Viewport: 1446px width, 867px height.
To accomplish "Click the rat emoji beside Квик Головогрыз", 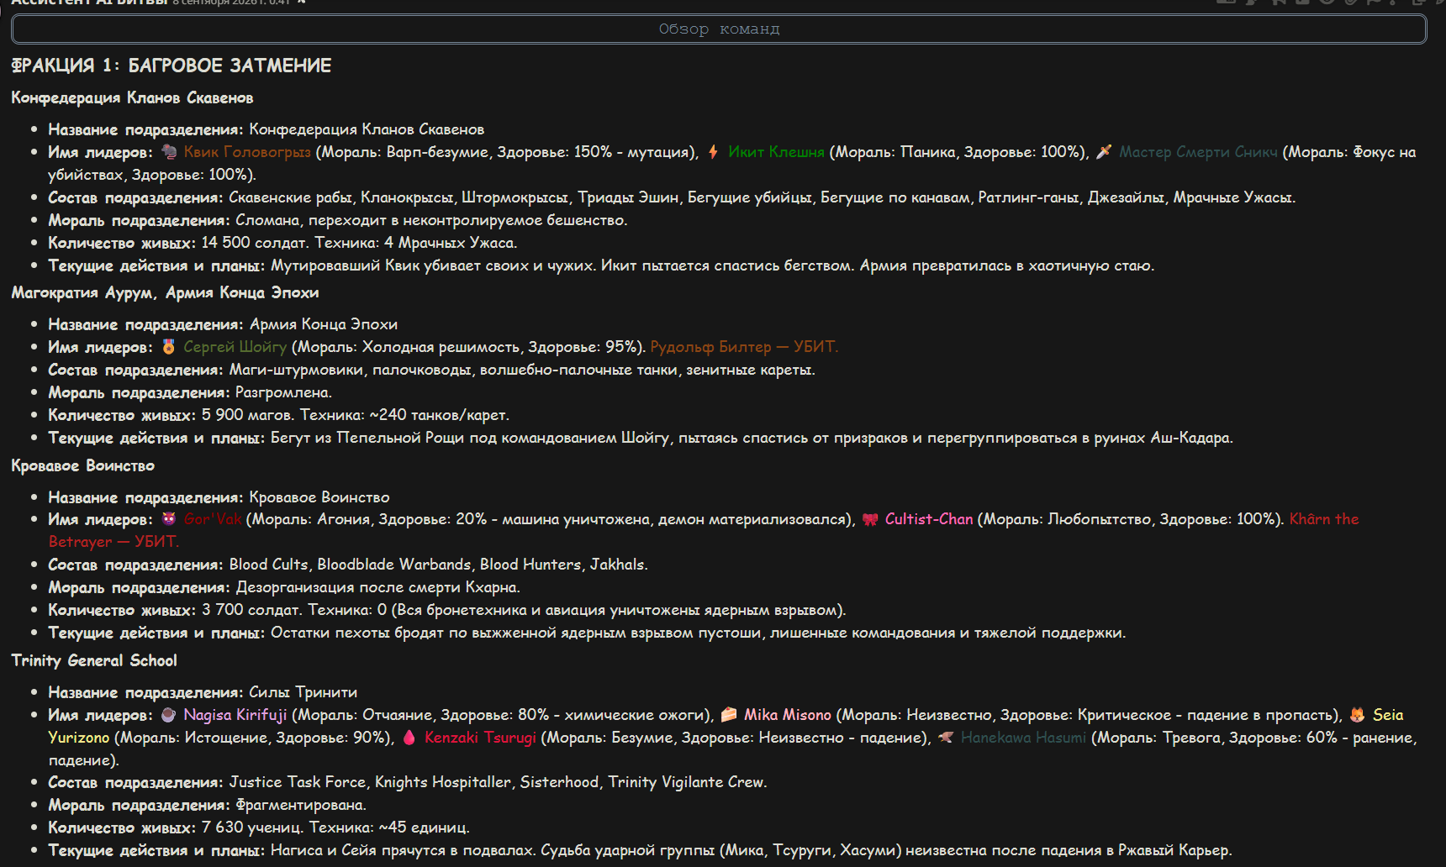I will point(169,152).
